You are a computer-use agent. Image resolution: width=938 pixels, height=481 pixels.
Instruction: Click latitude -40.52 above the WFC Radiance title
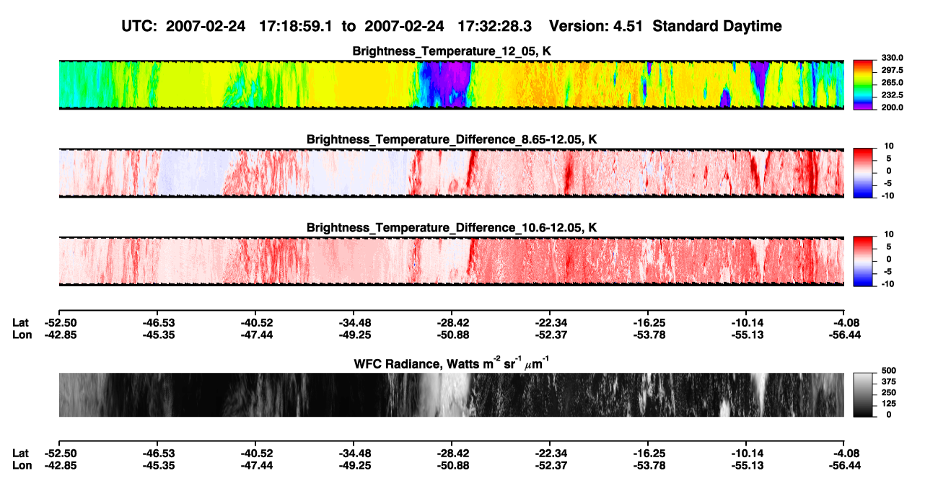coord(255,323)
